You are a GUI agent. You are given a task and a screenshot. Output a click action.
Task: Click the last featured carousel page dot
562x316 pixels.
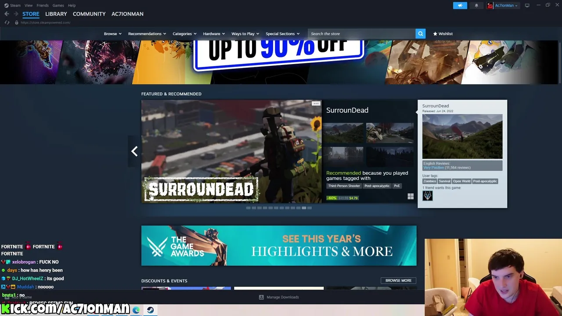pos(310,208)
